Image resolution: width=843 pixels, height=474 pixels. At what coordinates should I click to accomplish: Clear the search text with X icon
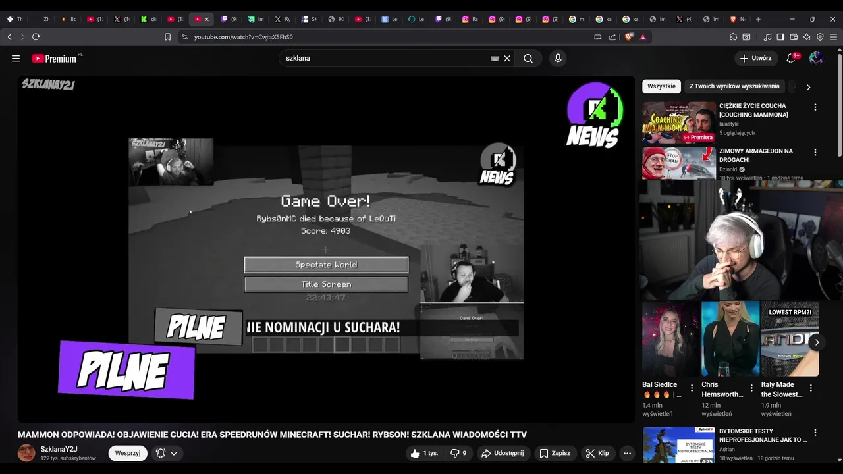pyautogui.click(x=507, y=59)
